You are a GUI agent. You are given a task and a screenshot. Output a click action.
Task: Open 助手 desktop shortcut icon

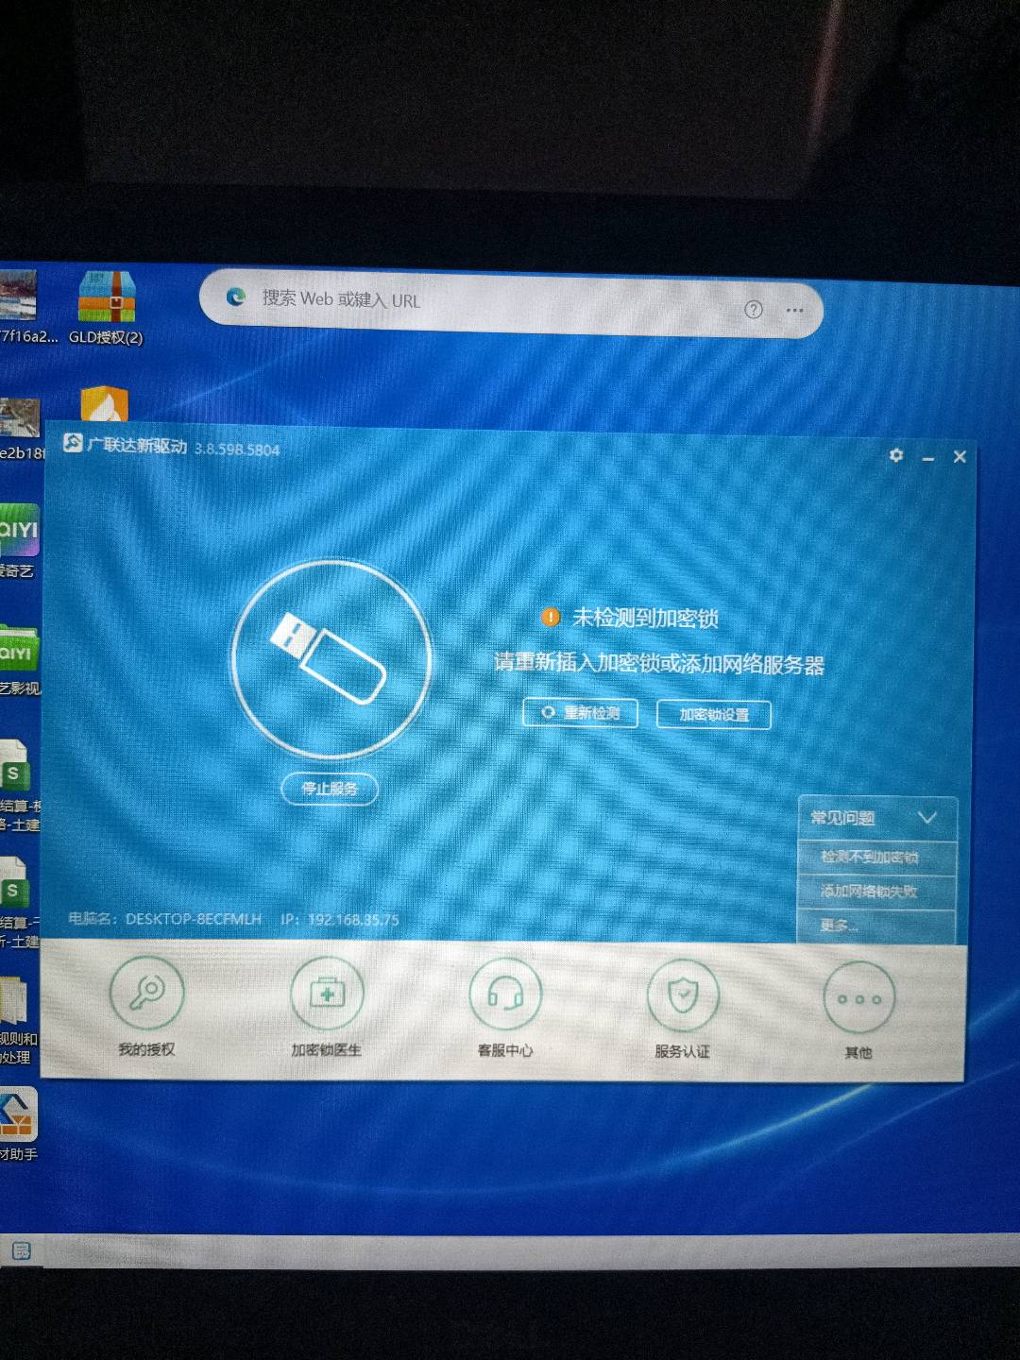(18, 1124)
